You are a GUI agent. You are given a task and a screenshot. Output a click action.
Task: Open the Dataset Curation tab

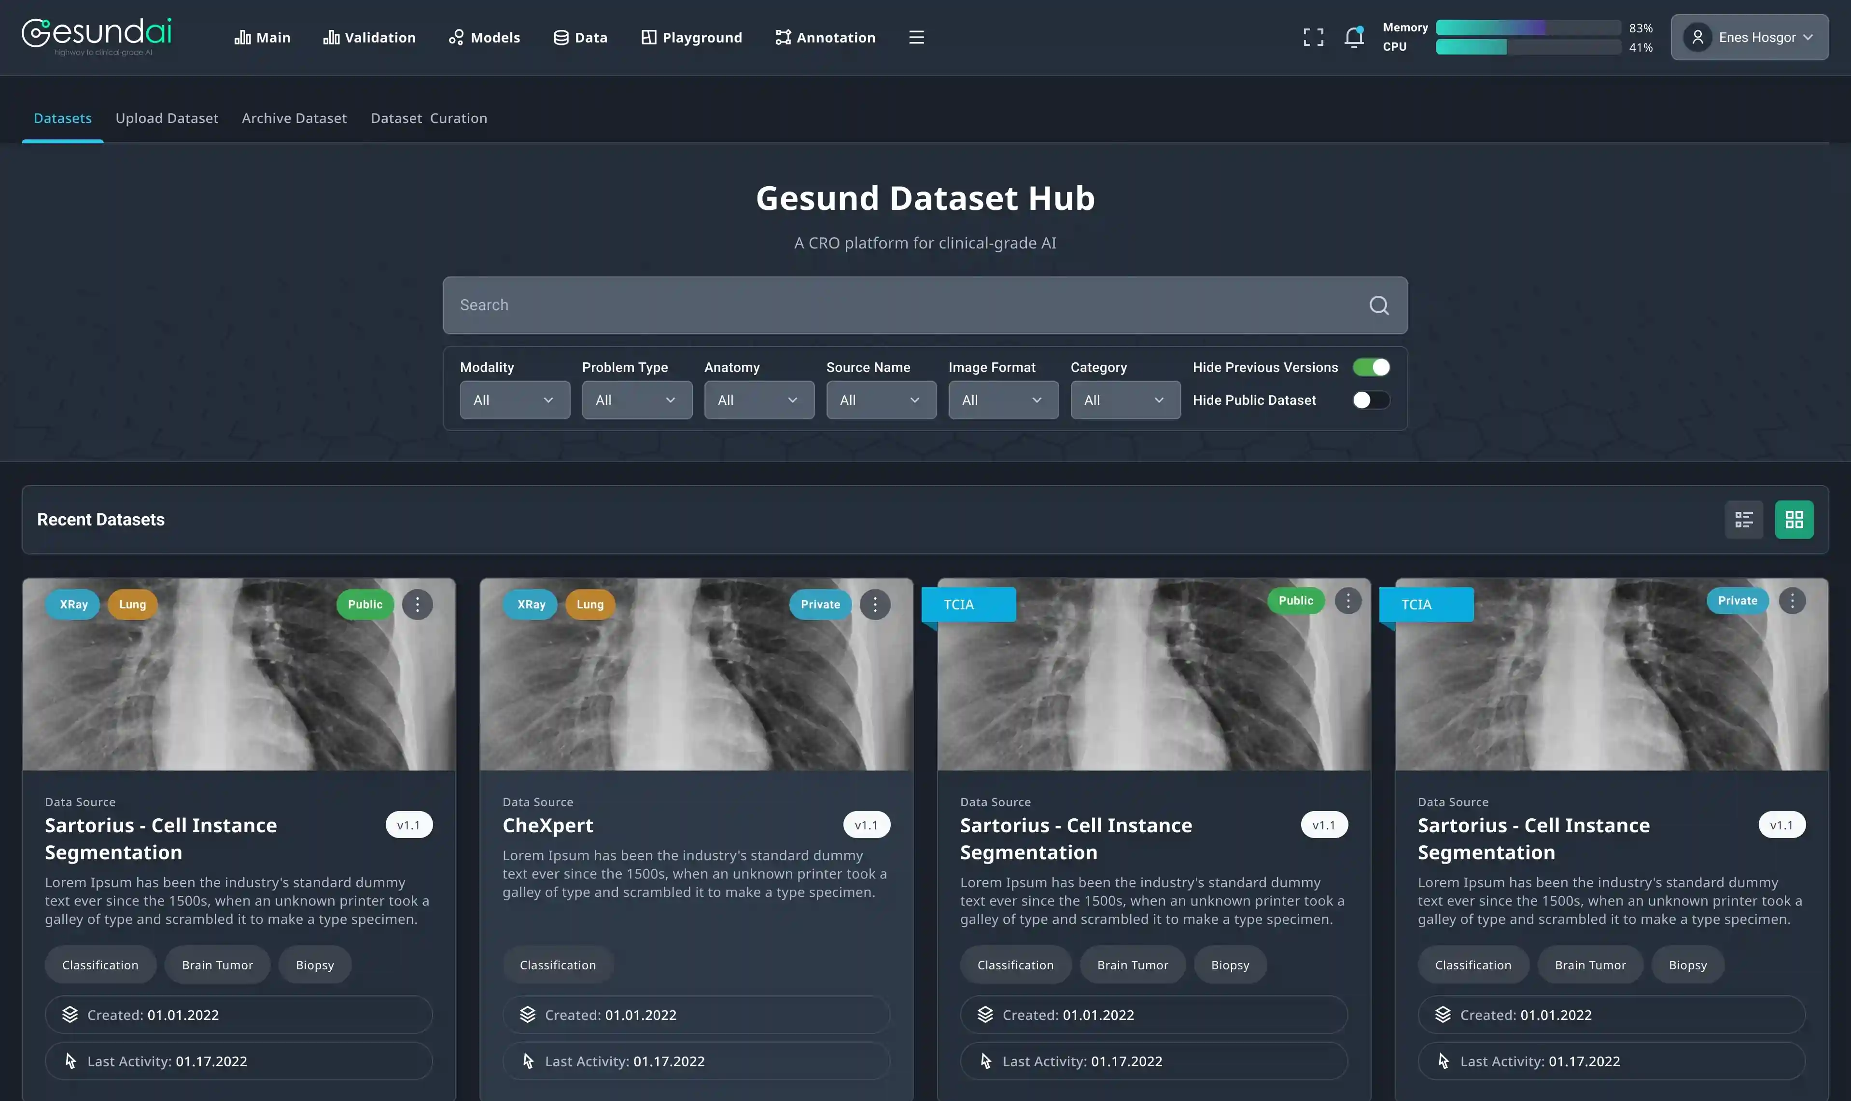[x=428, y=119]
